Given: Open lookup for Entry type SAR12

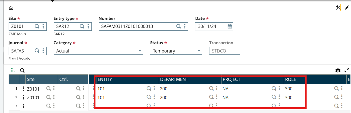Looking at the screenshot, I should (82, 27).
